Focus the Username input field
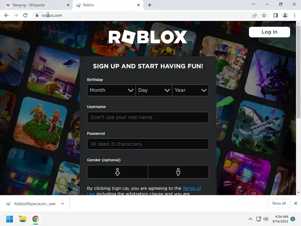The width and height of the screenshot is (301, 226). click(x=148, y=117)
